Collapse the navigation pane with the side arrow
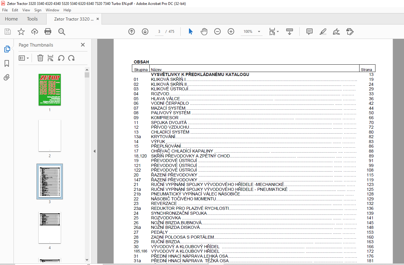404x265 pixels. pos(94,151)
